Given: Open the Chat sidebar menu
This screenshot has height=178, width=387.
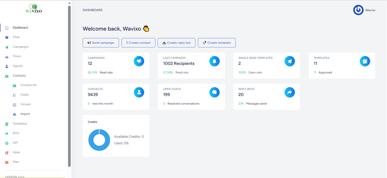Looking at the screenshot, I should click(16, 37).
